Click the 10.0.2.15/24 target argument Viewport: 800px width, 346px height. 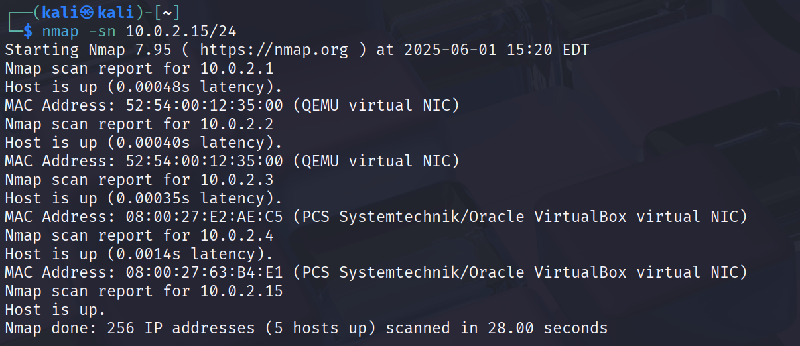tap(181, 30)
